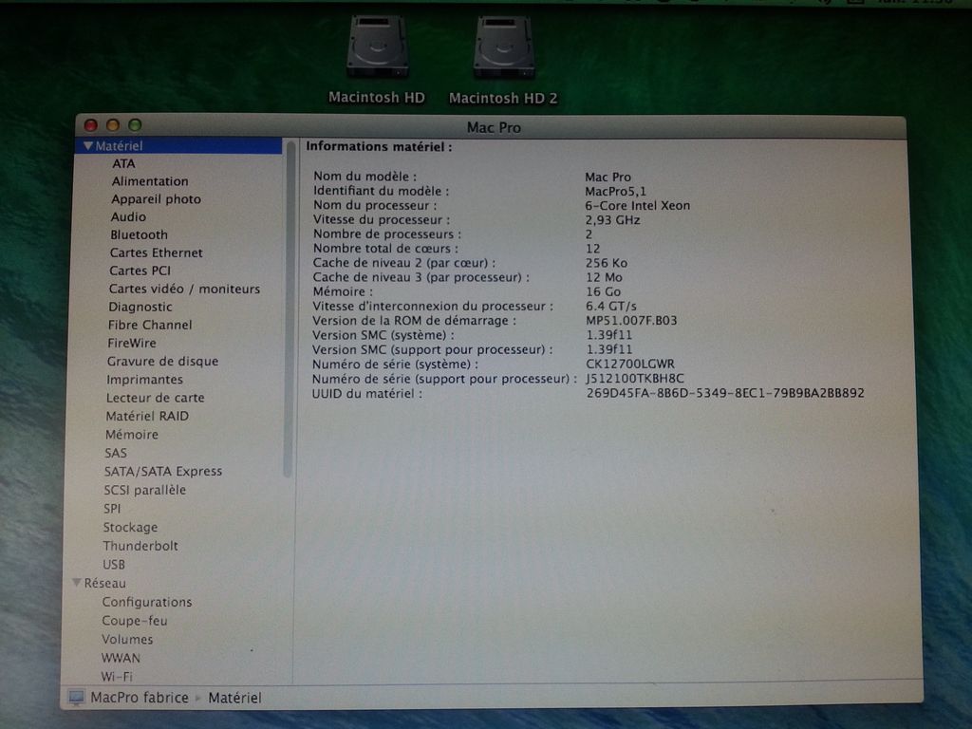Select WWAN under Réseau
972x729 pixels.
[121, 658]
